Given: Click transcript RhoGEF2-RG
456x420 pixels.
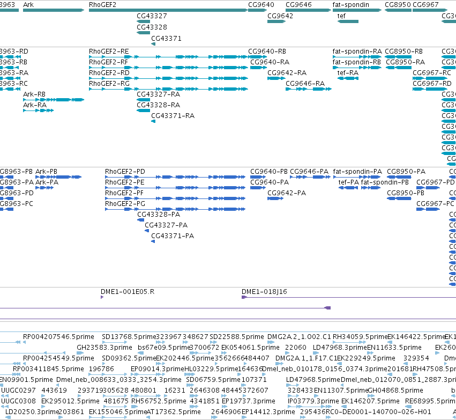Looking at the screenshot, I should 109,84.
